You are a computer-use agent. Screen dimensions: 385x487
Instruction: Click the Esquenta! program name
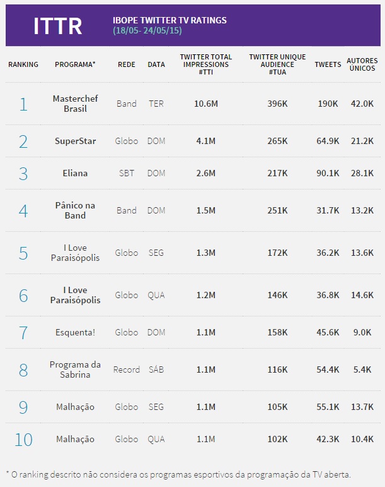tap(75, 332)
